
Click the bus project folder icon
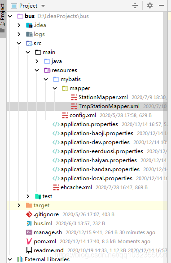click(x=20, y=16)
